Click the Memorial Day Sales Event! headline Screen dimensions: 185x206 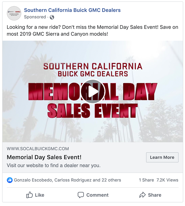coord(44,157)
